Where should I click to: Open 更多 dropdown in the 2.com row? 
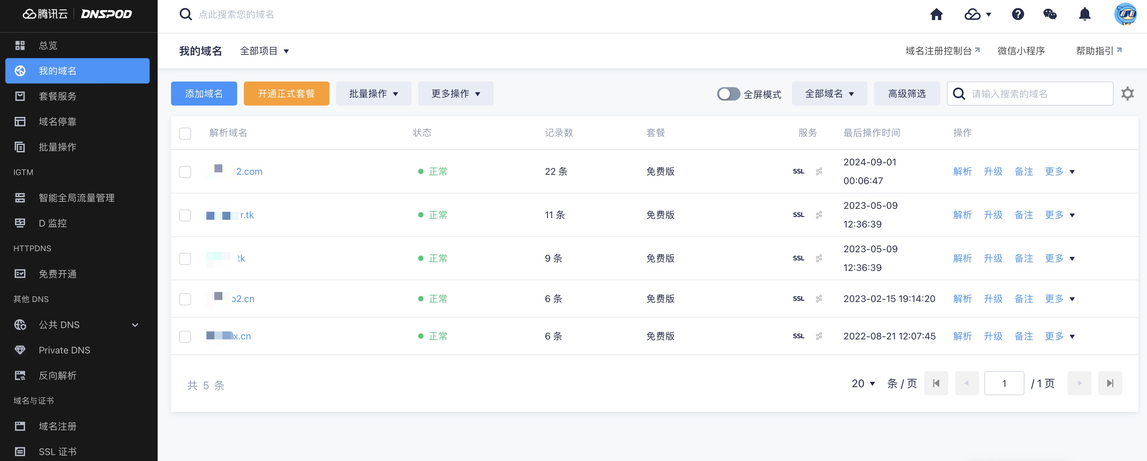(x=1060, y=171)
